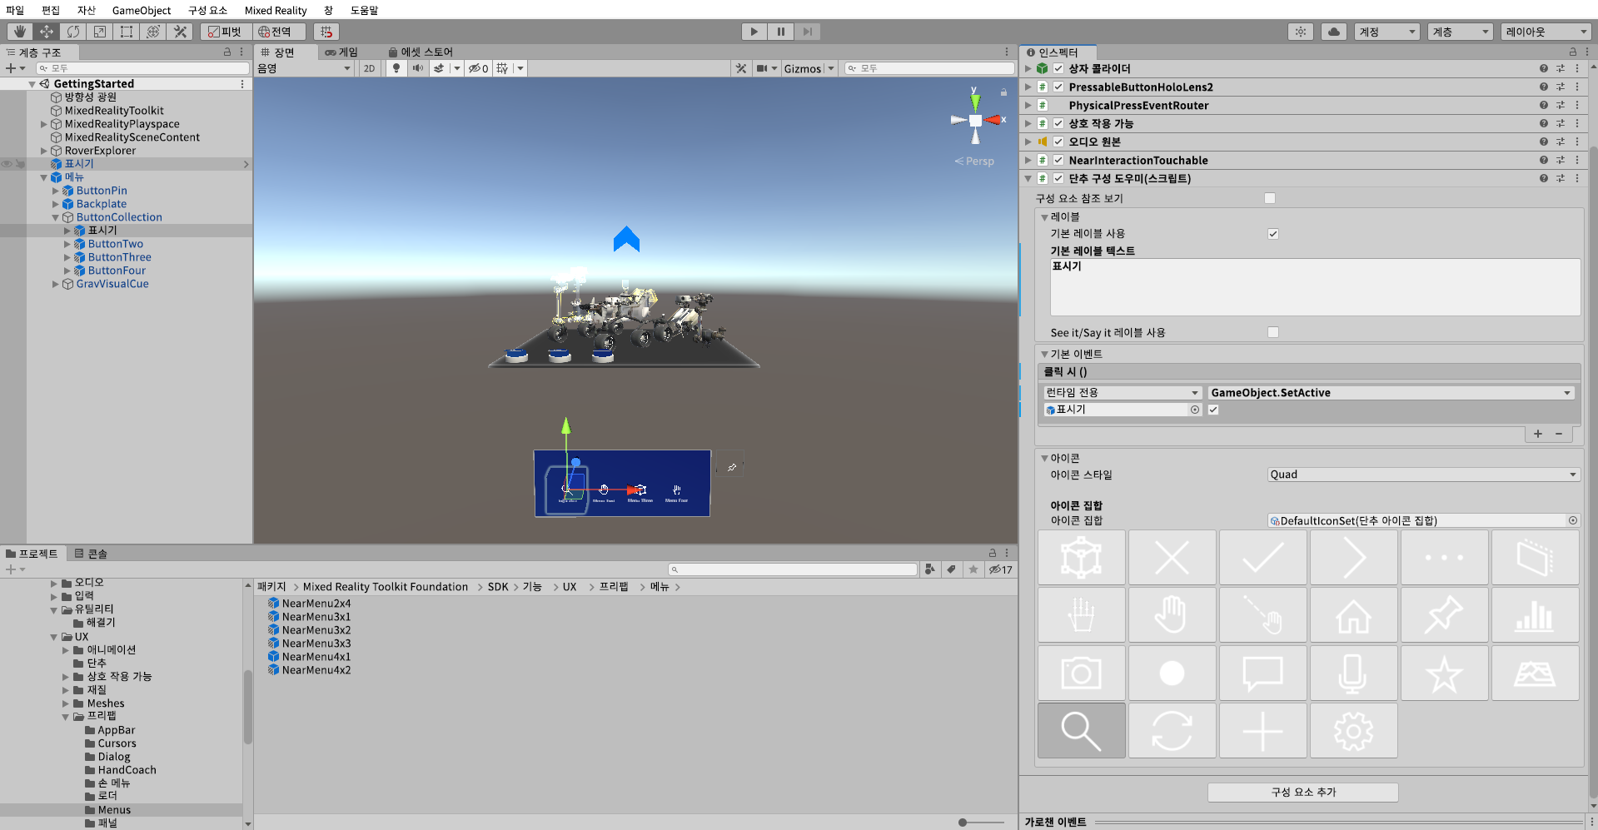Open custom editor tools wrench icon

click(180, 32)
